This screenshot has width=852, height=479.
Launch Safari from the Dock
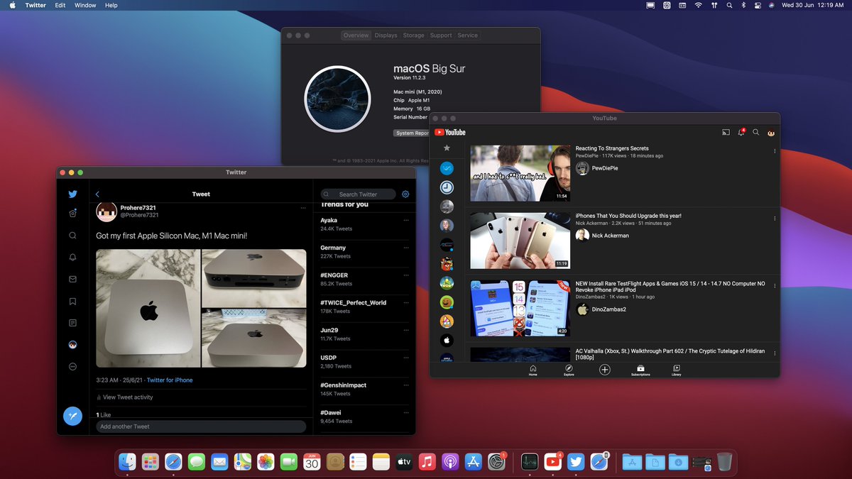pos(173,461)
